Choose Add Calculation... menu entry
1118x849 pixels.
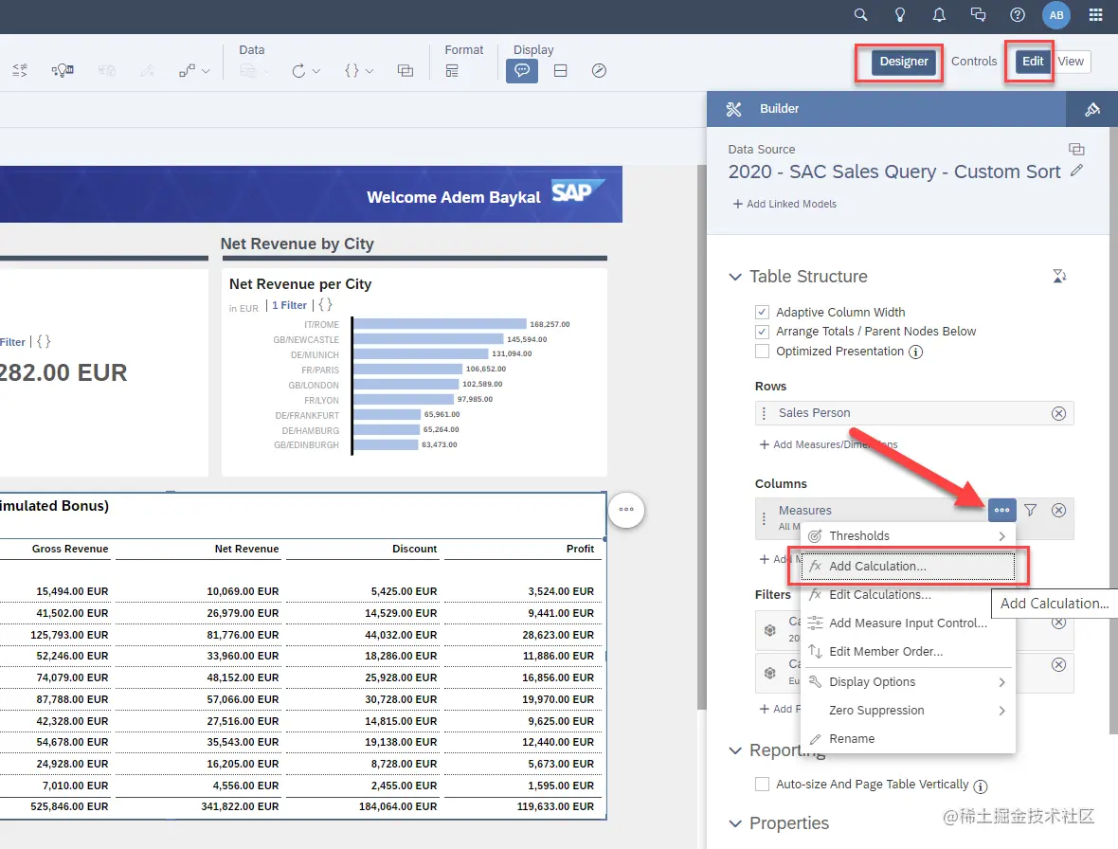tap(908, 566)
